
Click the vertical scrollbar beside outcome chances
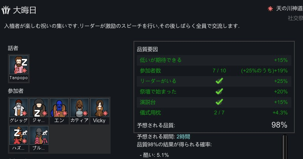(x=285, y=147)
